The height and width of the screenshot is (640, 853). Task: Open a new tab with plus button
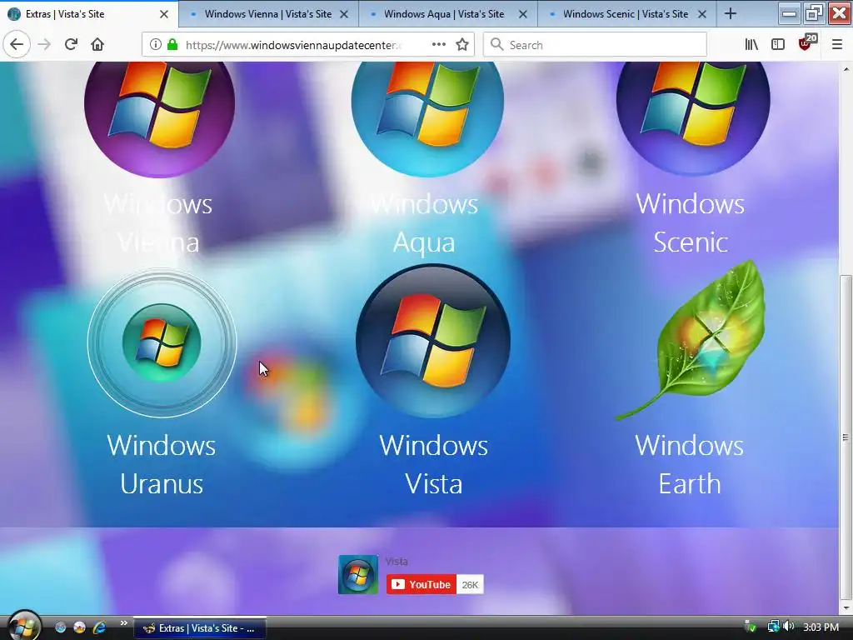click(x=730, y=14)
